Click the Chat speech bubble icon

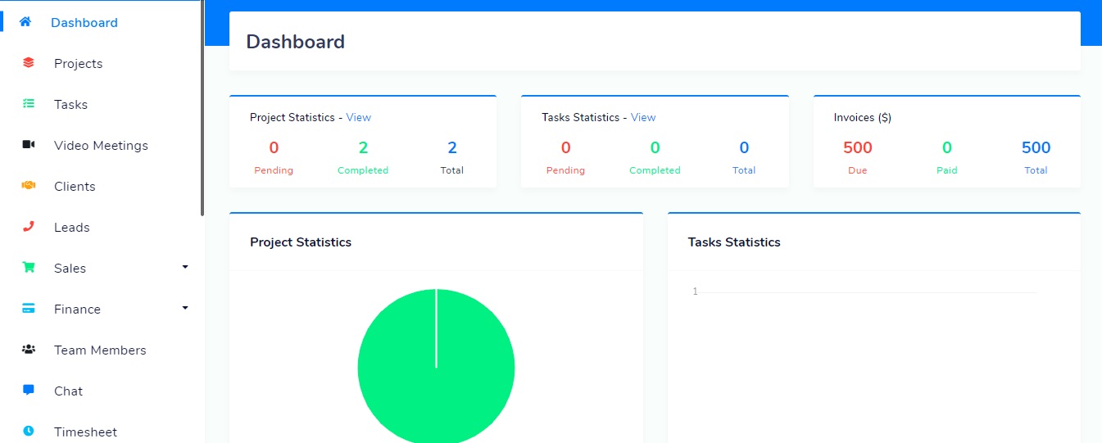29,391
